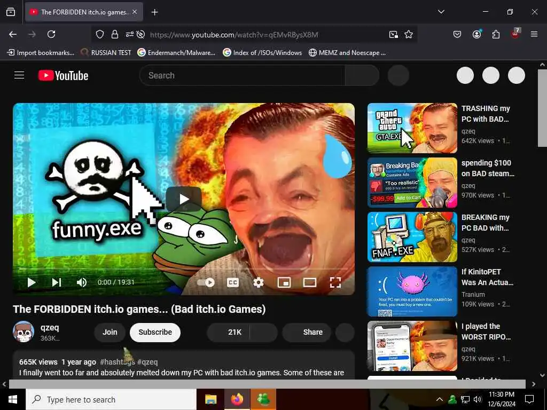The image size is (547, 410).
Task: Open the player settings gear
Action: 258,282
